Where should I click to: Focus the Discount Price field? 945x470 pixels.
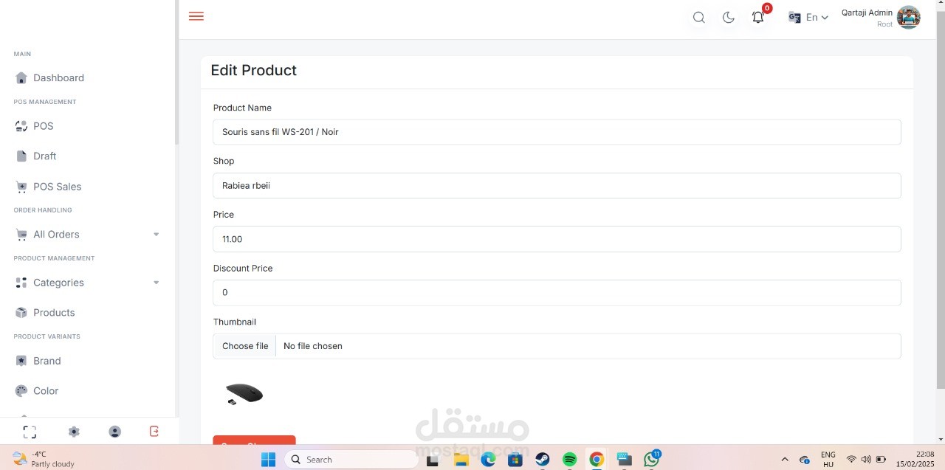pos(557,292)
